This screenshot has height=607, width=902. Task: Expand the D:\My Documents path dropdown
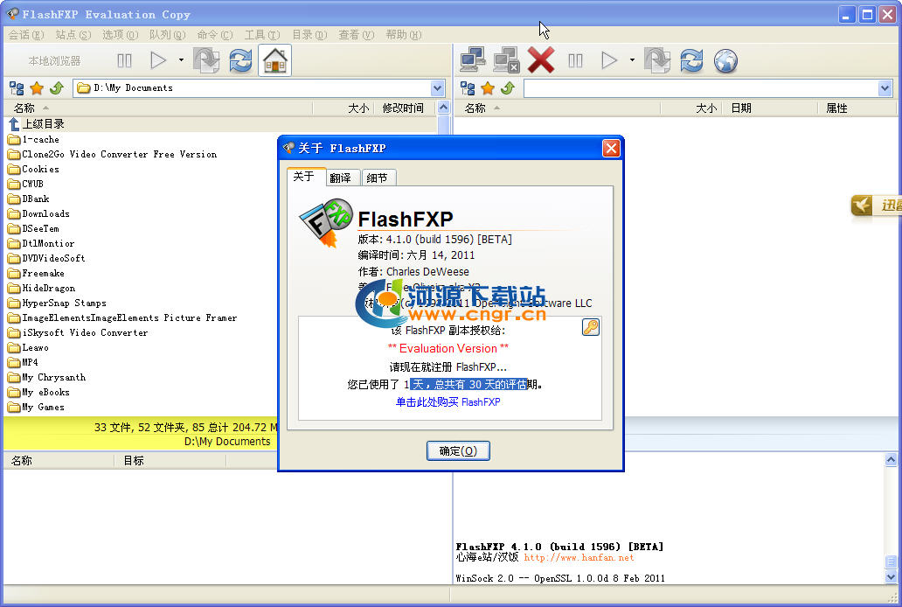[x=438, y=88]
